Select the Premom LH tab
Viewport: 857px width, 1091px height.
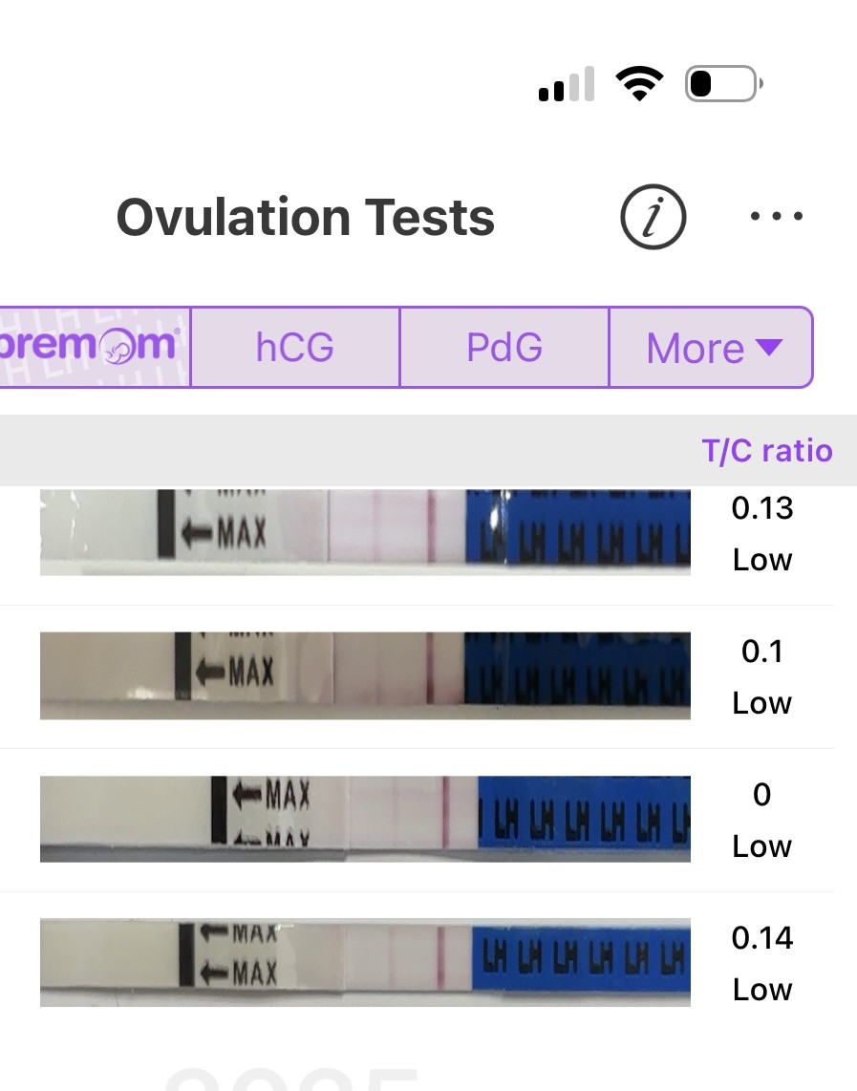94,347
